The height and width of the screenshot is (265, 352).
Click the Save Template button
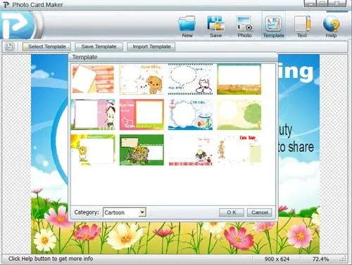(99, 46)
